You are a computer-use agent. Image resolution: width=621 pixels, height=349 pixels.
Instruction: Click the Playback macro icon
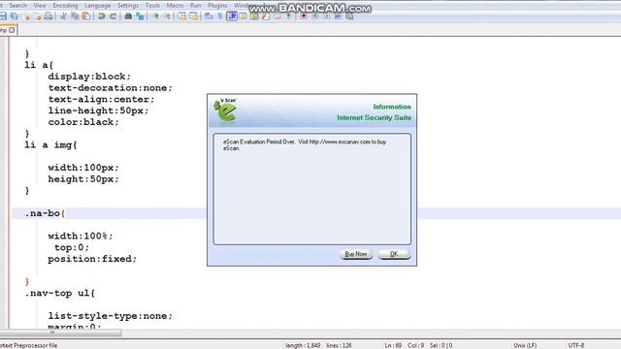326,16
